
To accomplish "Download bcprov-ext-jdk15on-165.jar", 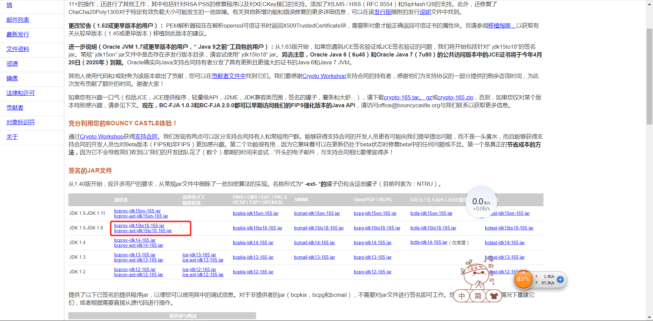I will pos(141,216).
